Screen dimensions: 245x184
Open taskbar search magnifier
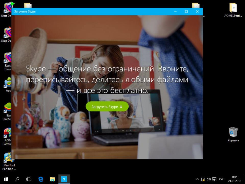point(17,179)
